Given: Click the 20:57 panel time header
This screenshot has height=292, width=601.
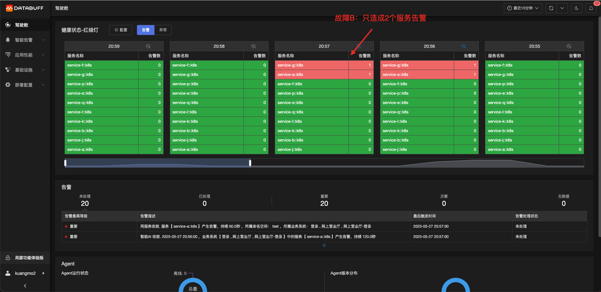Looking at the screenshot, I should [x=324, y=46].
